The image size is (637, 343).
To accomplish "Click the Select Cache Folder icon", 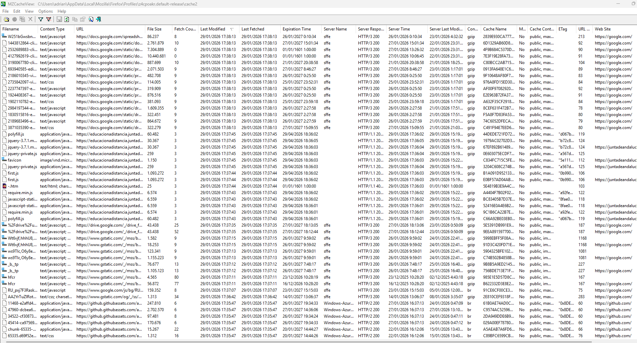I will 7,20.
